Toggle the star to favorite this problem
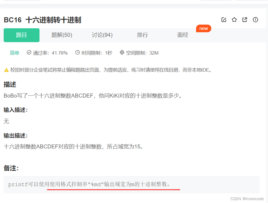The height and width of the screenshot is (203, 268). pyautogui.click(x=234, y=20)
